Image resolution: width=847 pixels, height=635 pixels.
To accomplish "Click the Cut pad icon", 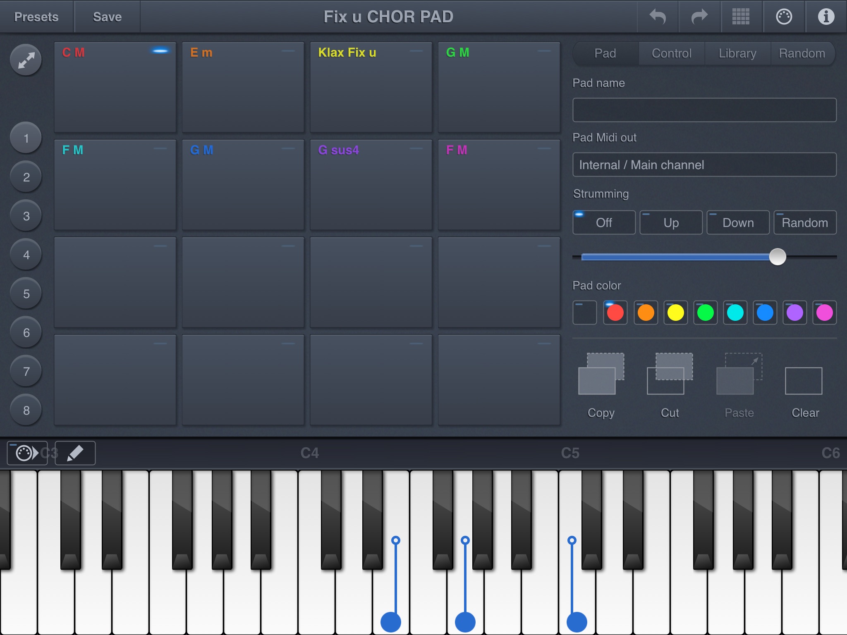I will pyautogui.click(x=670, y=374).
